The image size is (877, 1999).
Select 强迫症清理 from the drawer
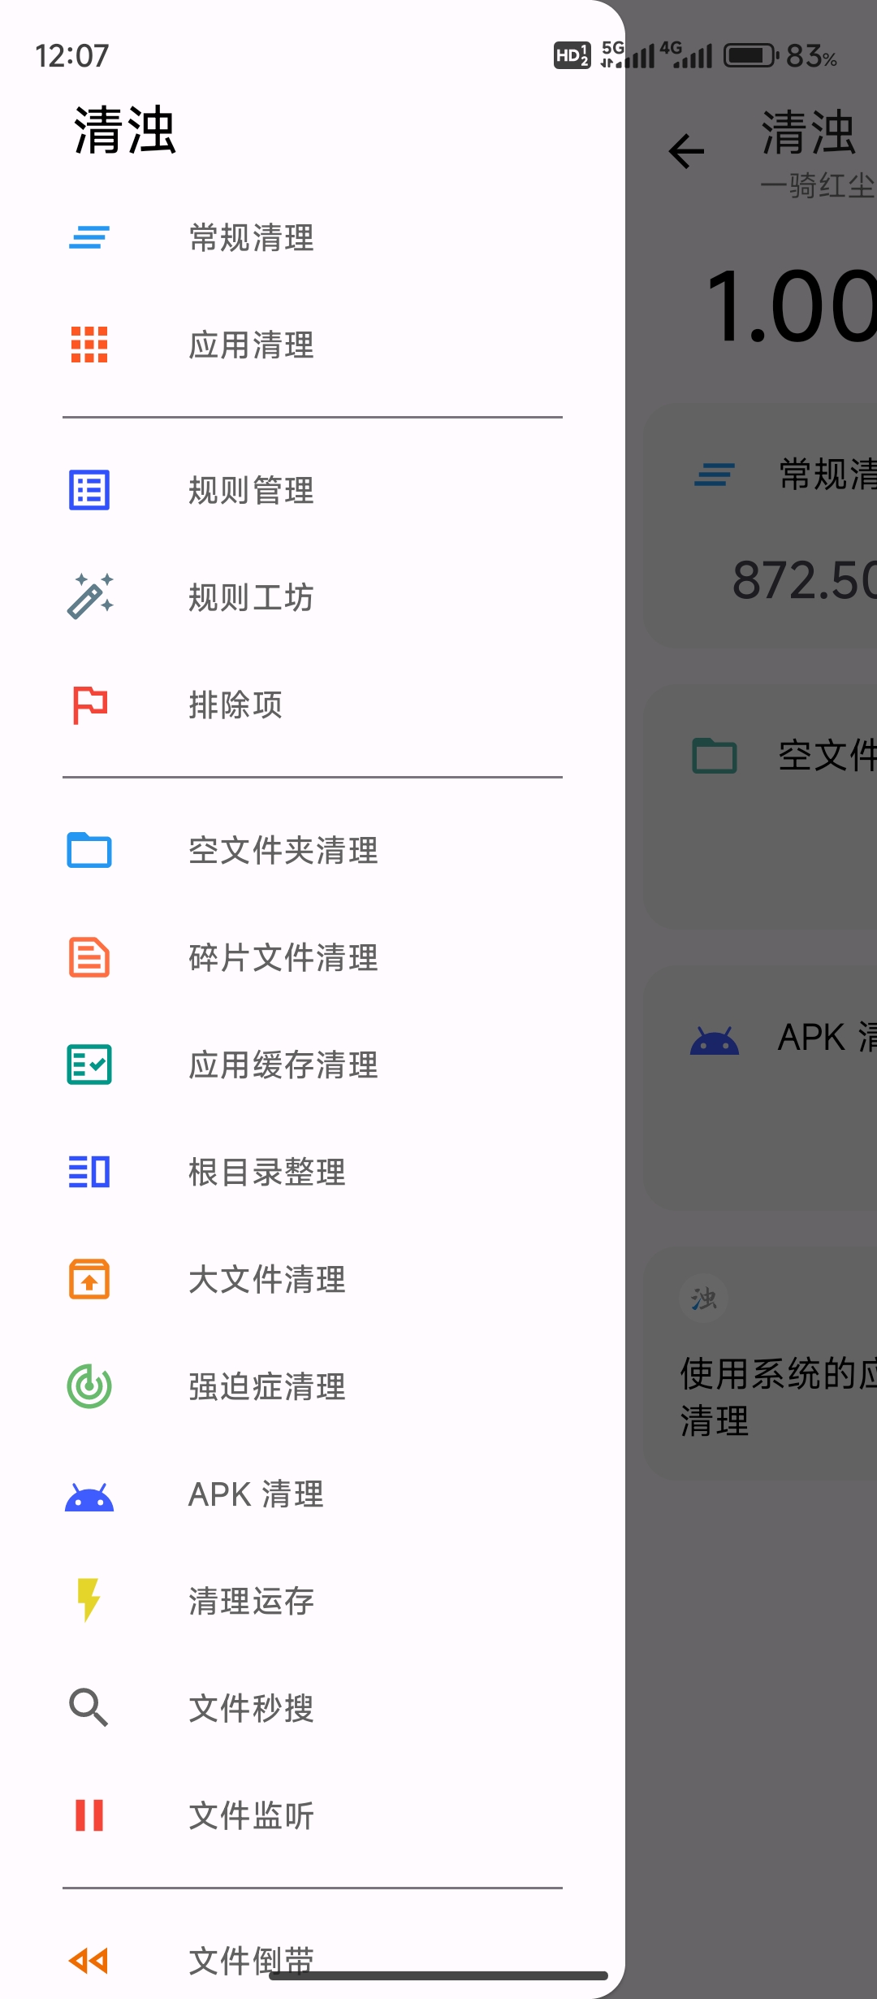click(x=266, y=1386)
